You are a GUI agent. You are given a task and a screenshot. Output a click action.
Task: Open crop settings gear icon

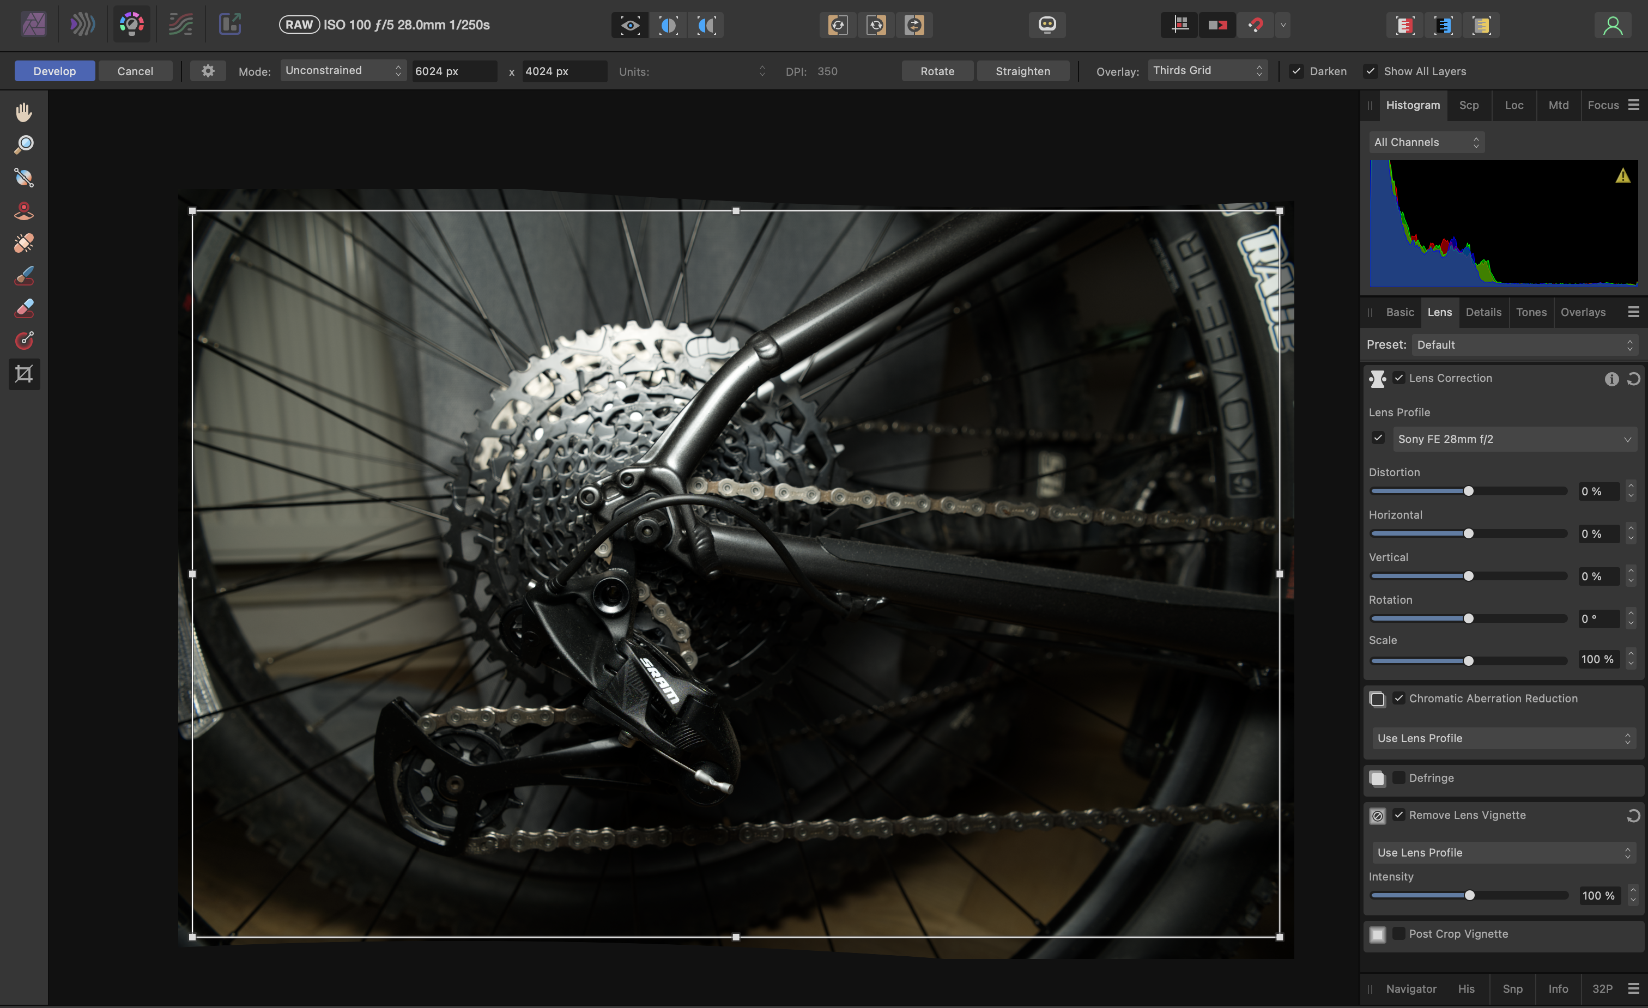208,71
